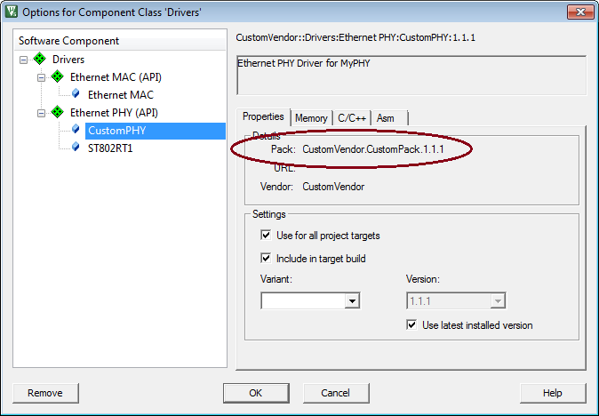
Task: Click the green Drivers component icon
Action: click(39, 60)
